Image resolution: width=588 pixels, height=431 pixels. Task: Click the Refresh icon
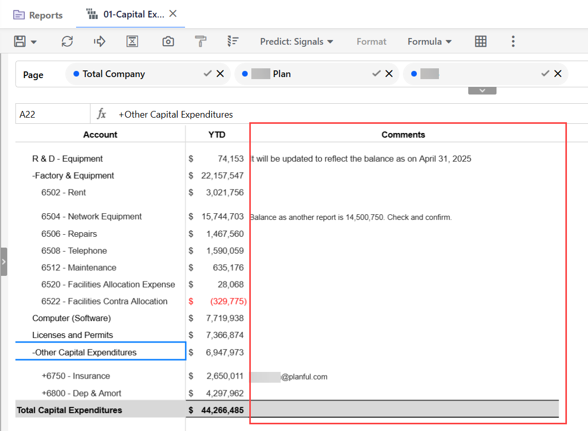[x=67, y=41]
